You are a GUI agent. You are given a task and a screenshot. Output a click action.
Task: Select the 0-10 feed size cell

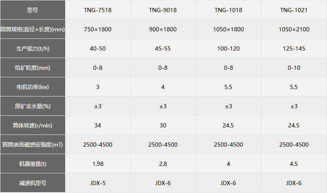click(x=294, y=68)
